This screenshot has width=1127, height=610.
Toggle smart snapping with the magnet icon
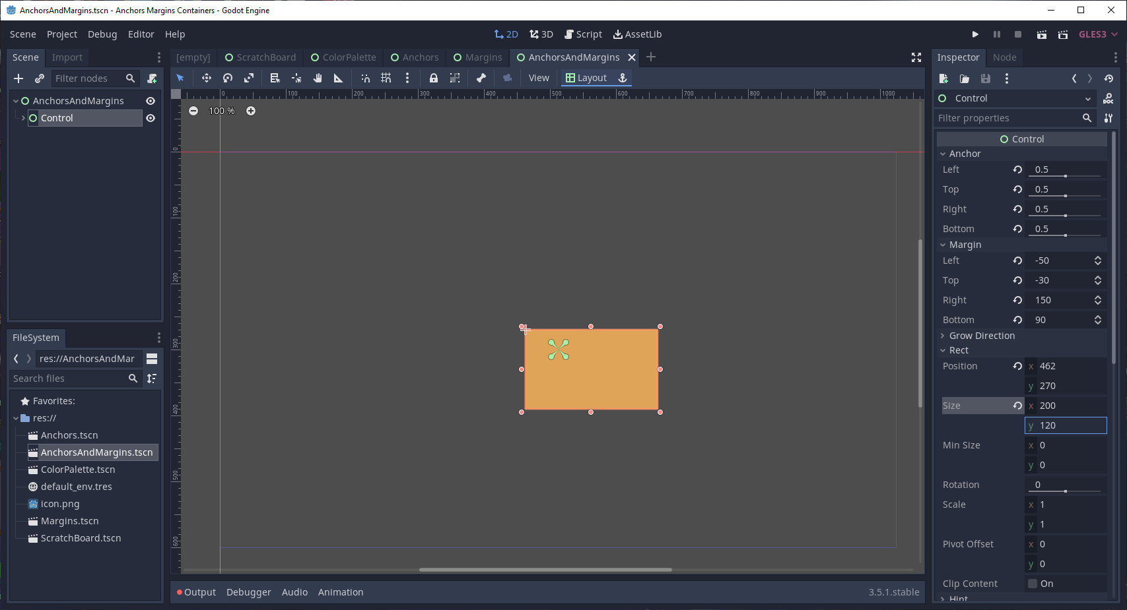(365, 78)
